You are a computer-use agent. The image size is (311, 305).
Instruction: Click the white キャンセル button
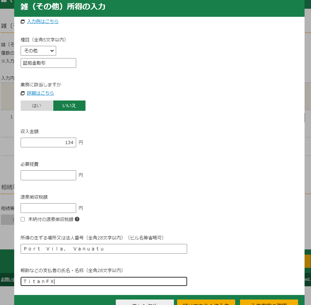point(145,302)
